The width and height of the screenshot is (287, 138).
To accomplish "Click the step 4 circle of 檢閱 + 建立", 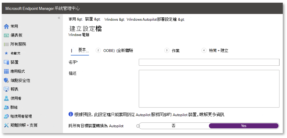I will 204,50.
